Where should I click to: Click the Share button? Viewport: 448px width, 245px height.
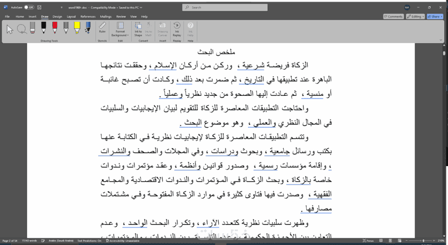point(435,17)
